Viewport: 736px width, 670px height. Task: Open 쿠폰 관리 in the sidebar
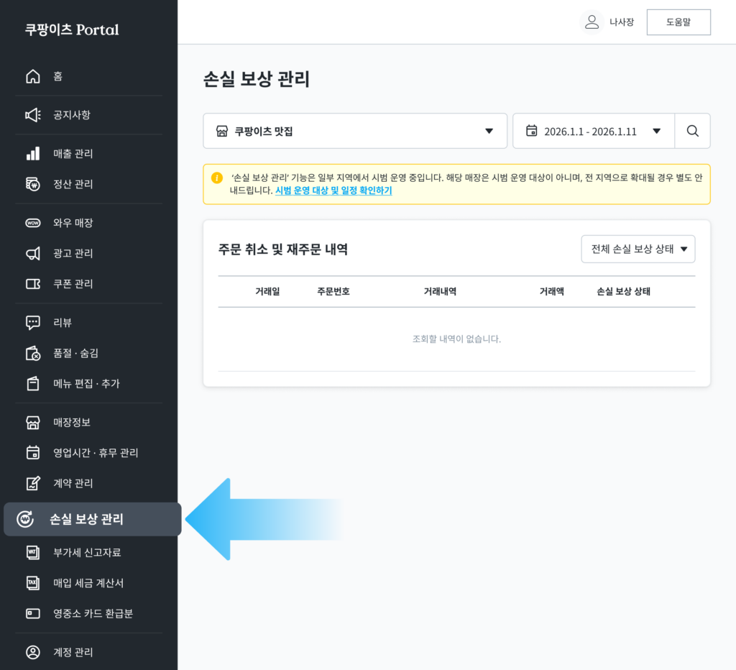coord(73,284)
